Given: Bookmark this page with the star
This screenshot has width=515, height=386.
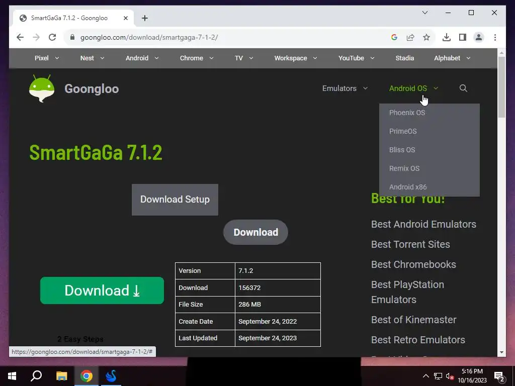Looking at the screenshot, I should [x=426, y=37].
